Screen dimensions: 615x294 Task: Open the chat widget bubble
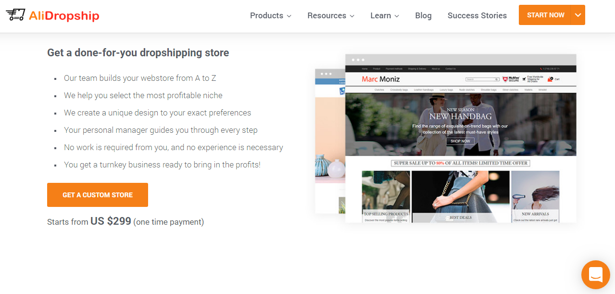595,274
